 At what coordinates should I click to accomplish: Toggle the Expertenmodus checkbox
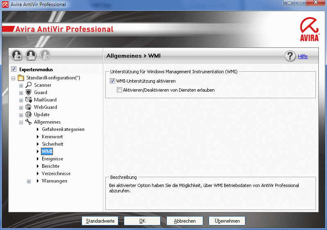[x=14, y=70]
